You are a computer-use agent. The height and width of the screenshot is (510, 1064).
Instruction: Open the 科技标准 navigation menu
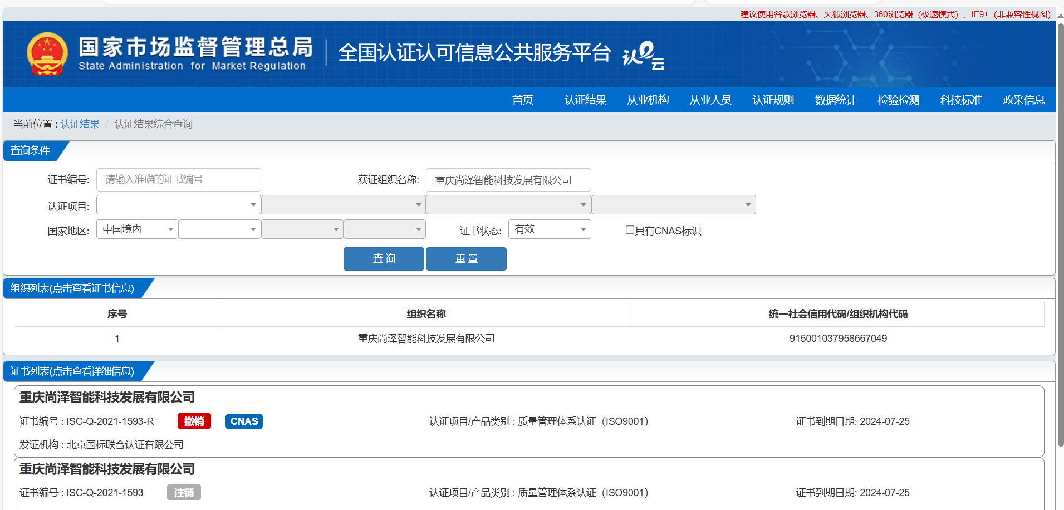(961, 100)
